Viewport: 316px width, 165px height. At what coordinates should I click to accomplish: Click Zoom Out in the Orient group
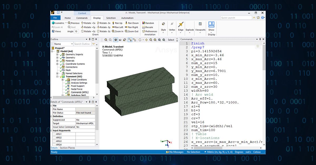[126, 31]
